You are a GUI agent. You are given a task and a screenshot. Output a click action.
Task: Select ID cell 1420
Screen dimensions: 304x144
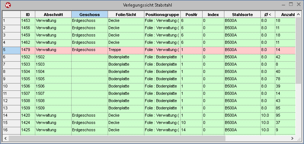[x=28, y=116]
